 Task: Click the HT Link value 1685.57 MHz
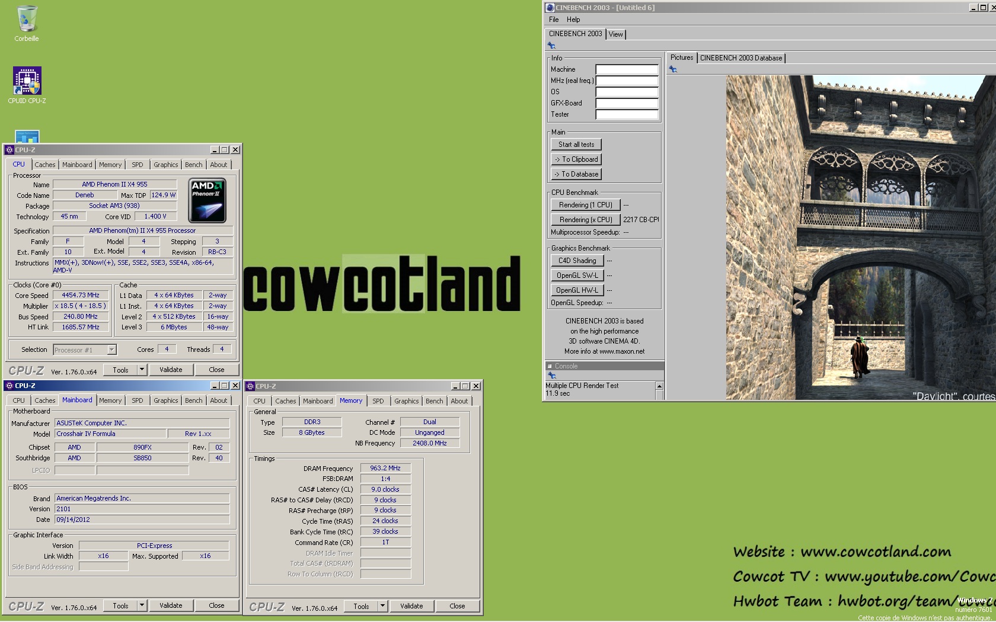coord(81,327)
